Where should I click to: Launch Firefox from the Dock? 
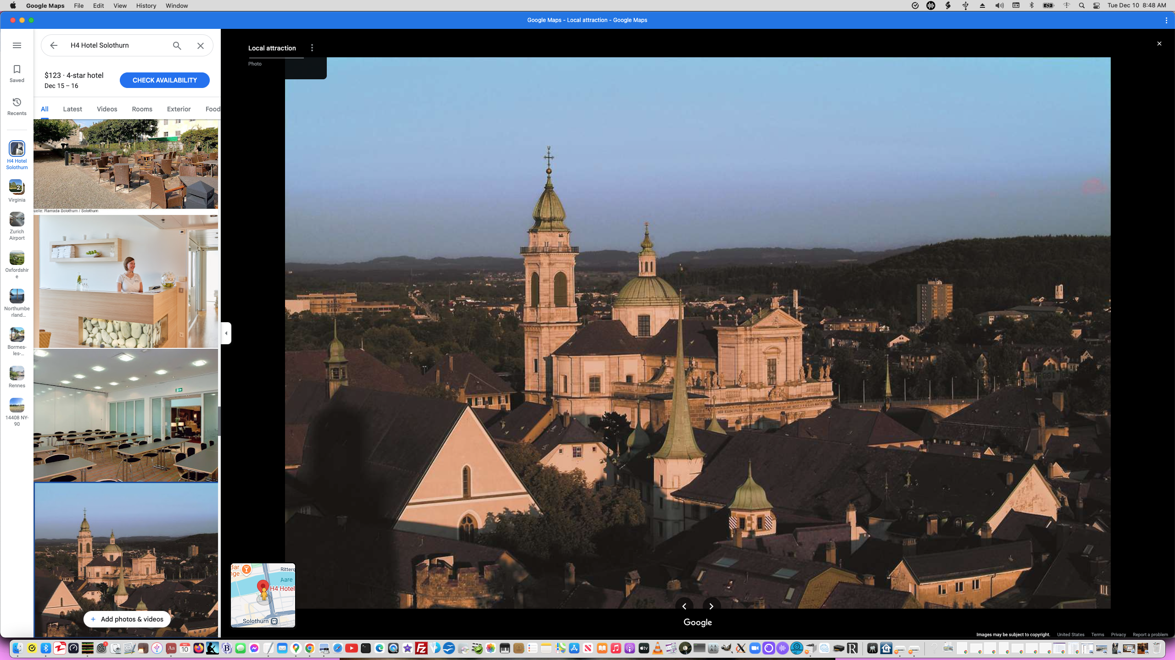click(198, 648)
